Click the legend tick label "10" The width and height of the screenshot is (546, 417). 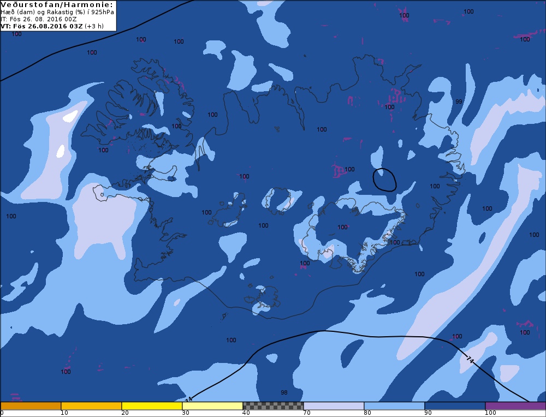[64, 413]
